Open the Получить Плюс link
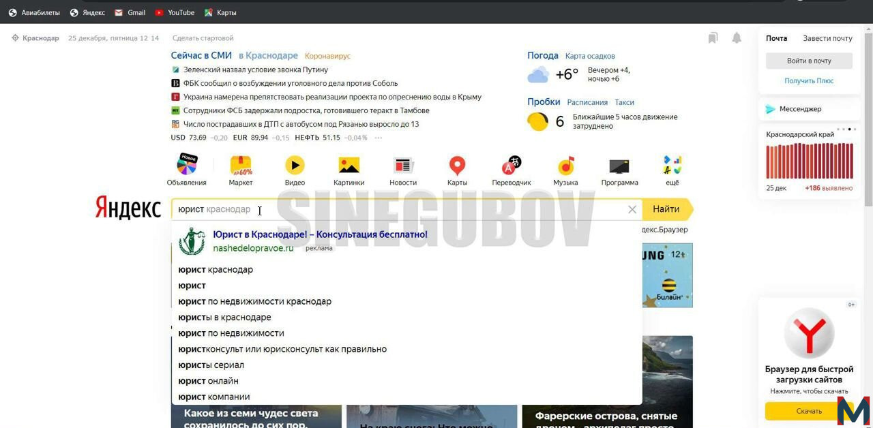 pos(809,80)
